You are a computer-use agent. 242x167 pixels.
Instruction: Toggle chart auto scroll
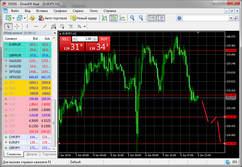[x=152, y=18]
